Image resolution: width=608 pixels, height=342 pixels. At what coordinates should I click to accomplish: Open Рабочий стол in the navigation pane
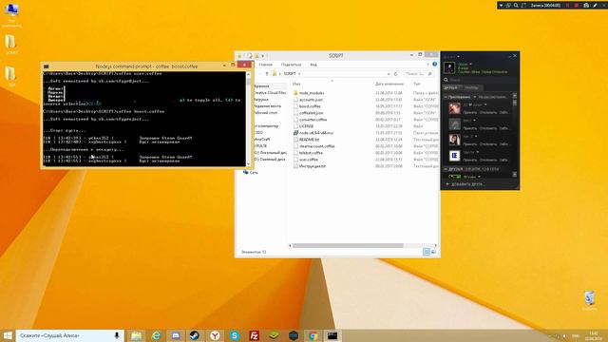(266, 112)
